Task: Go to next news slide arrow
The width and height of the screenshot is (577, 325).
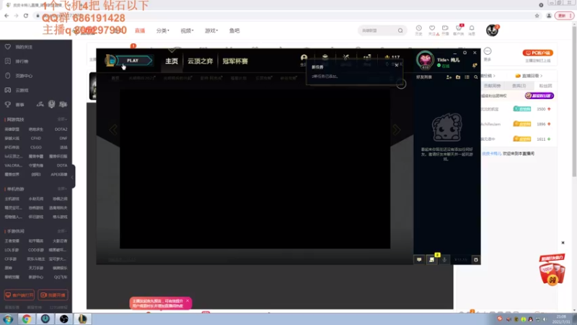Action: coord(396,130)
